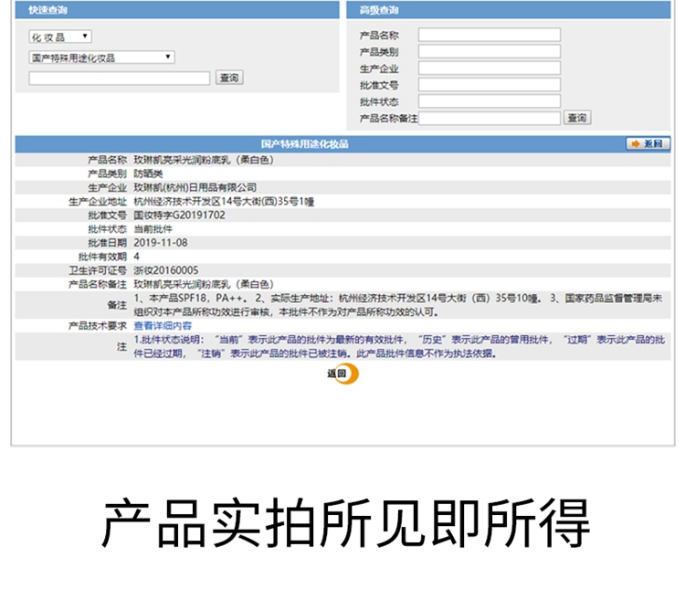The width and height of the screenshot is (685, 610).
Task: Open the 查看详细内容 link
Action: (163, 325)
